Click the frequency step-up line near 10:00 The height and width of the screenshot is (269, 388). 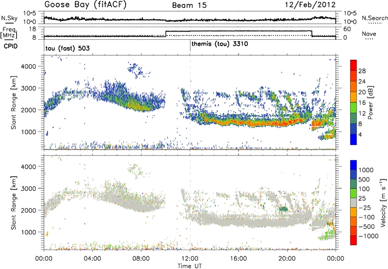point(165,34)
